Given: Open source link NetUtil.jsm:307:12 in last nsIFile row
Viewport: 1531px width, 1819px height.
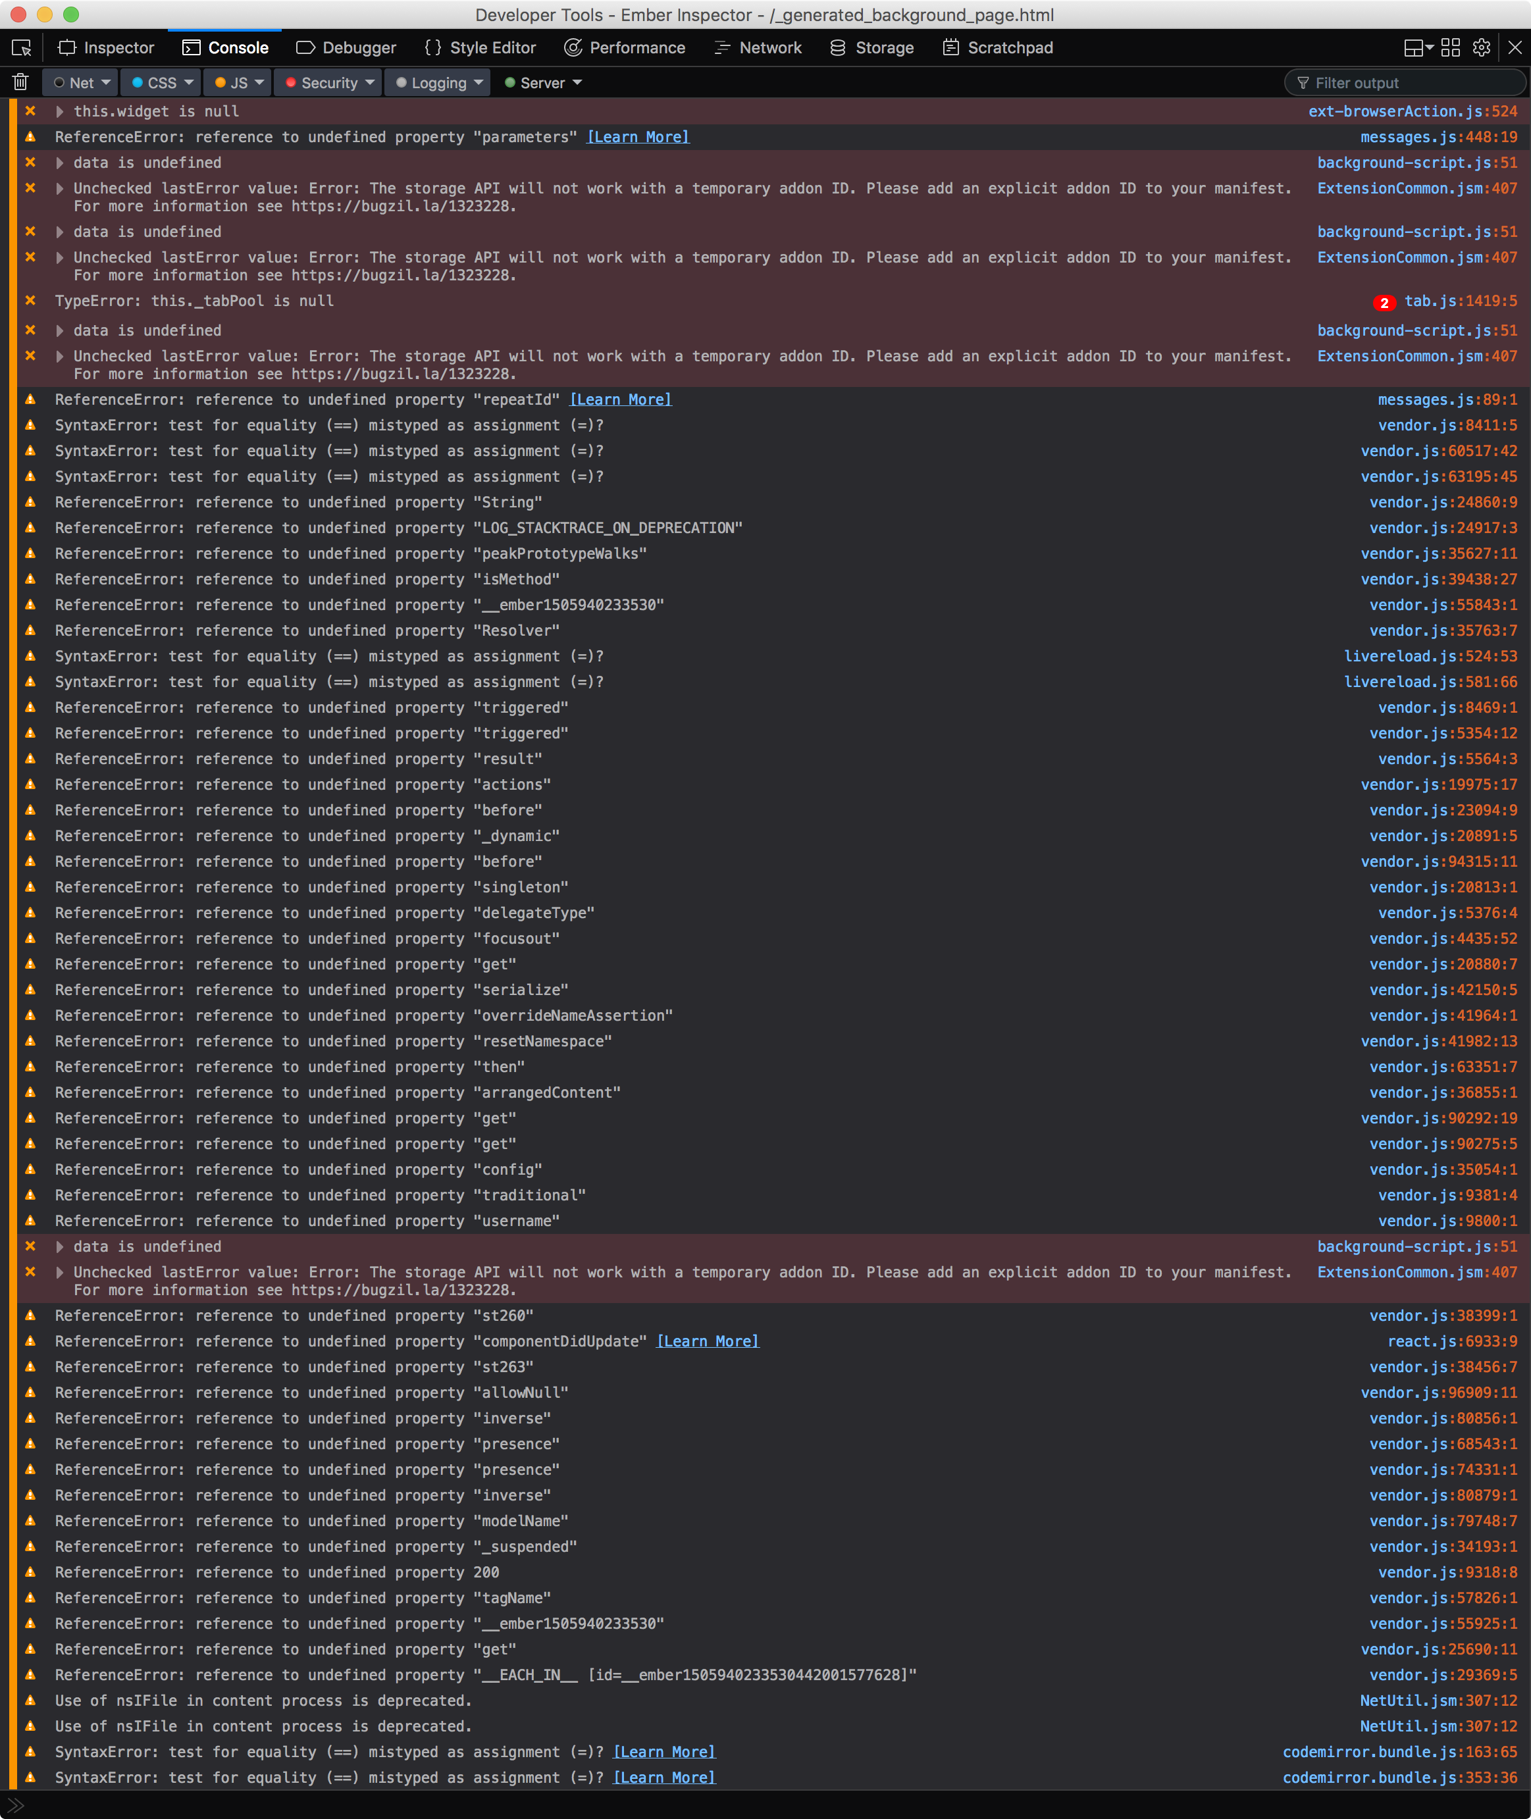Looking at the screenshot, I should coord(1439,1726).
